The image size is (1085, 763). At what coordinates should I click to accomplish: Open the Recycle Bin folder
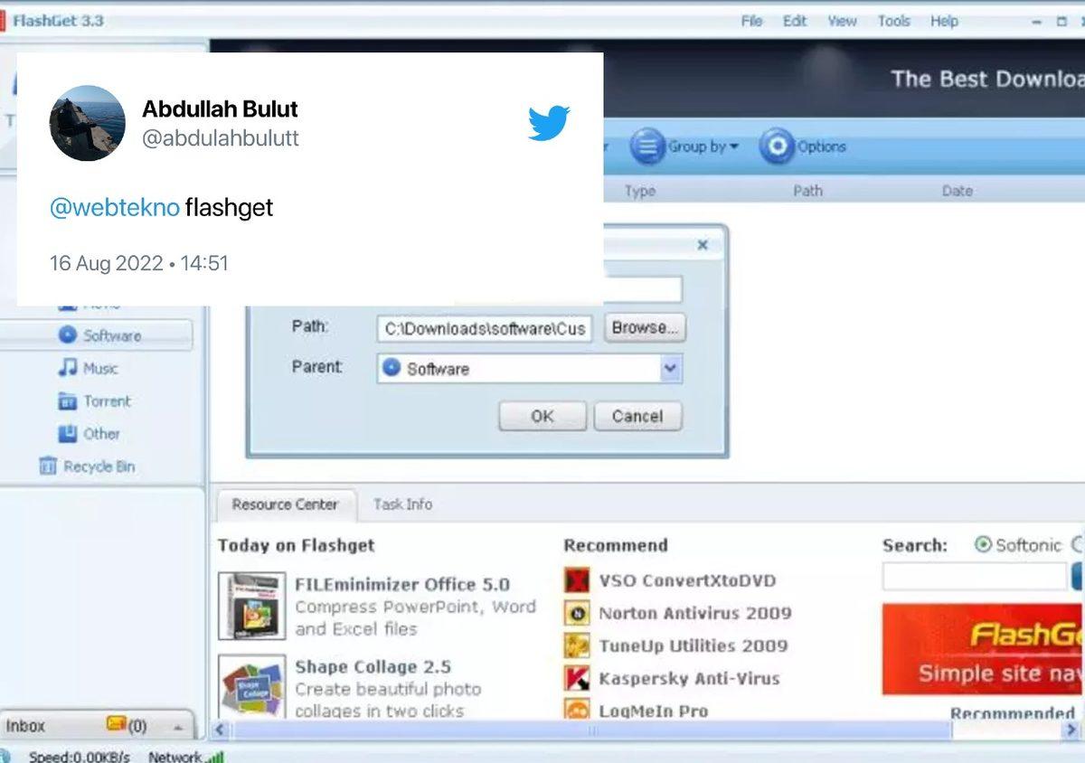pyautogui.click(x=98, y=466)
